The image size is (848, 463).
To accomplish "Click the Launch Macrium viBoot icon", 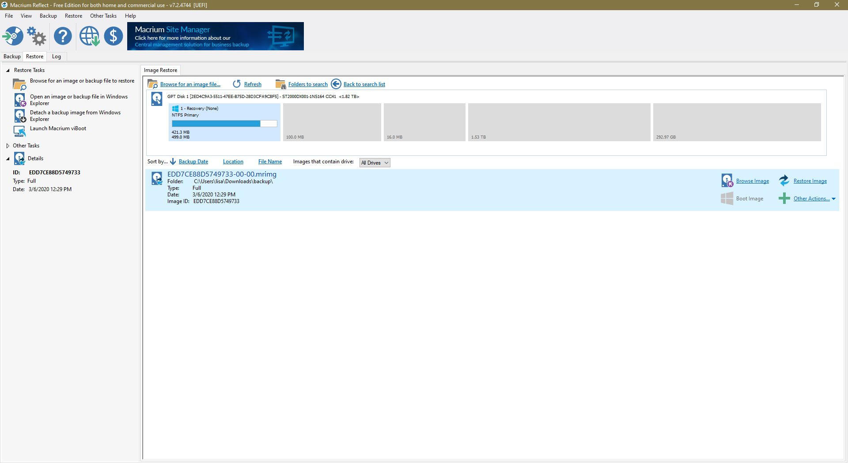I will tap(19, 131).
